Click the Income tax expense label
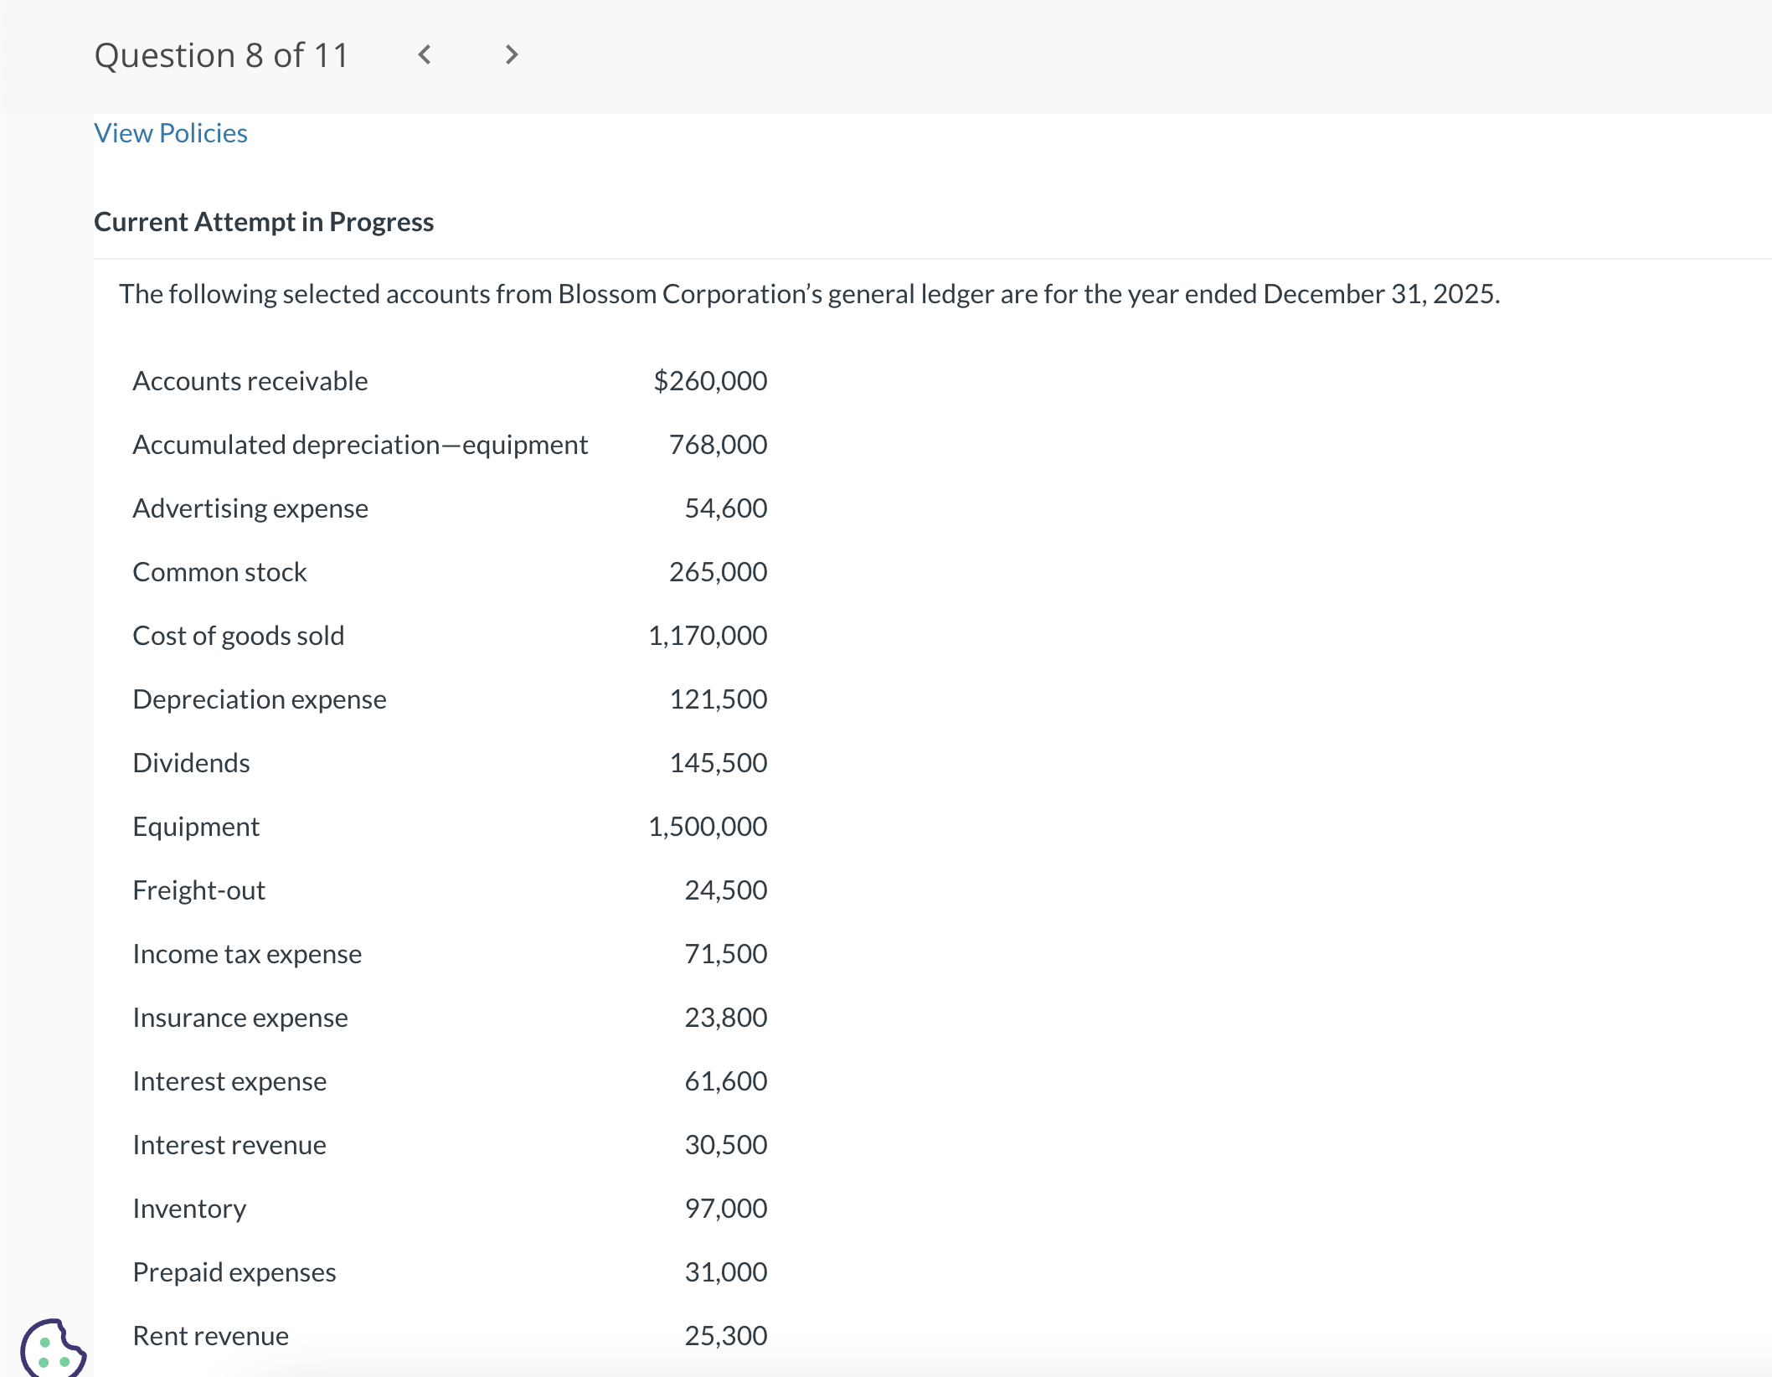1772x1377 pixels. coord(247,954)
